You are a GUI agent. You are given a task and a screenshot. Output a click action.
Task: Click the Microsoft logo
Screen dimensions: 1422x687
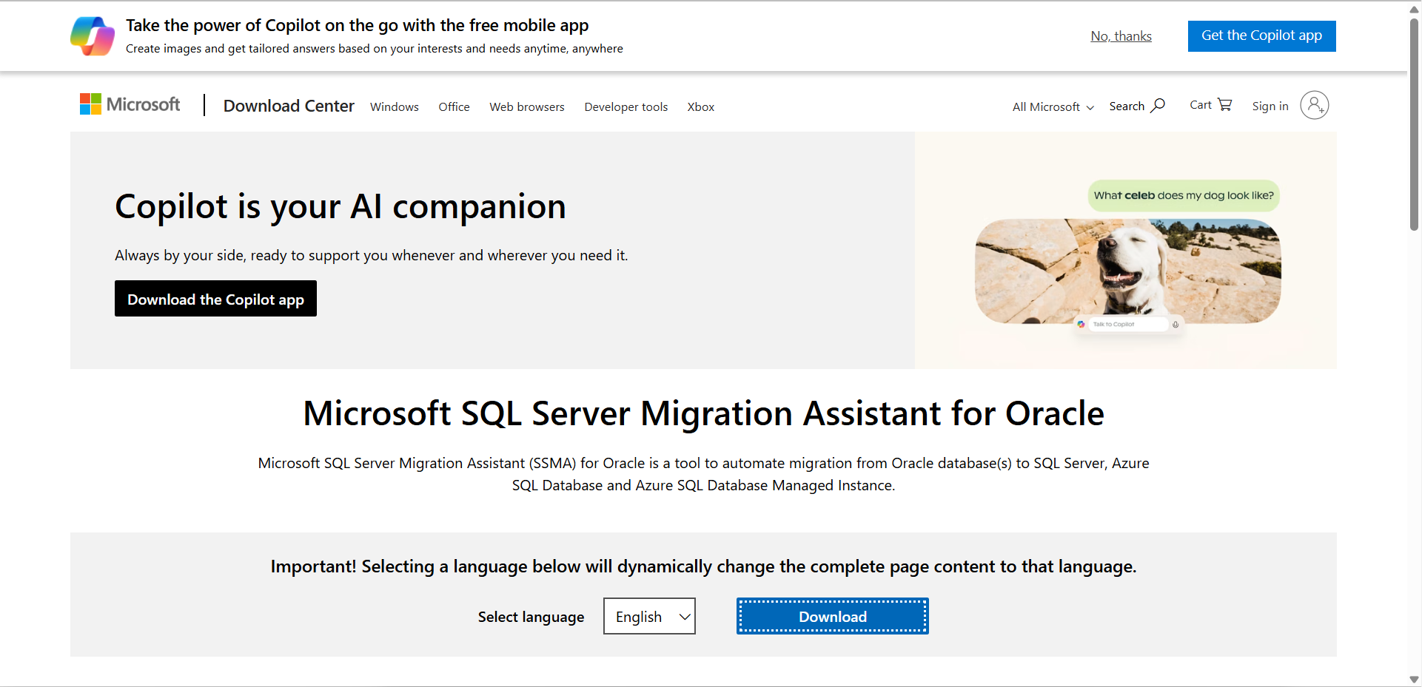pos(130,104)
